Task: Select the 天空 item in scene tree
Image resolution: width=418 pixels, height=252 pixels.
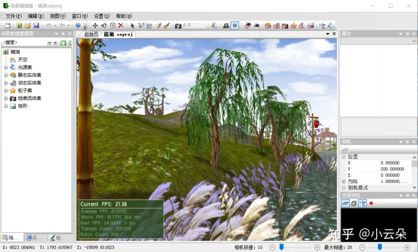Action: [x=23, y=60]
